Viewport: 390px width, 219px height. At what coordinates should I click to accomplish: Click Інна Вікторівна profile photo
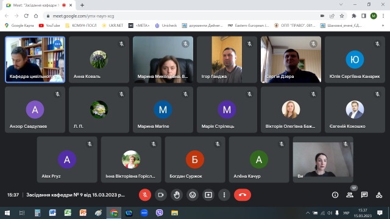(131, 159)
